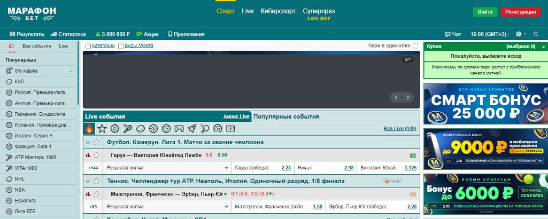Add Маэстрелли — Эрбер match to favorites

[96, 194]
